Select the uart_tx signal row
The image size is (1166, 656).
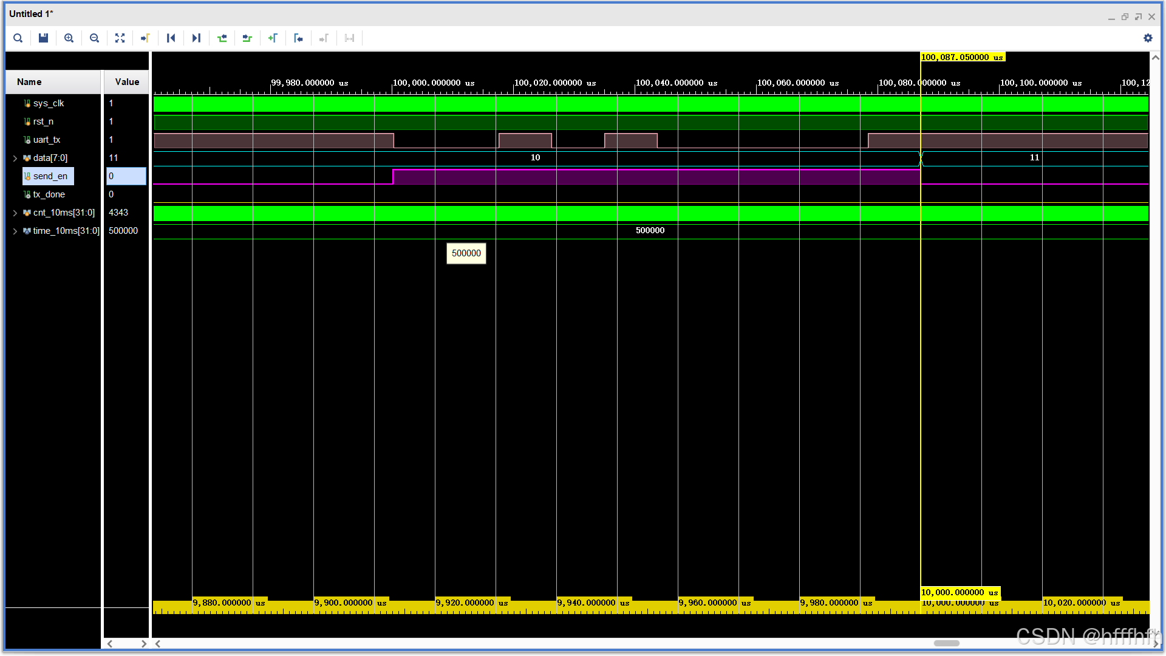47,140
